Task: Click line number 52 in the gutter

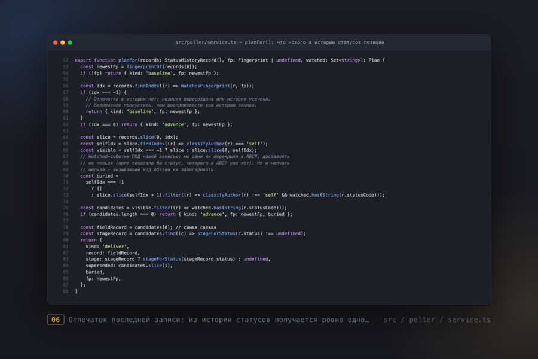Action: [x=66, y=60]
